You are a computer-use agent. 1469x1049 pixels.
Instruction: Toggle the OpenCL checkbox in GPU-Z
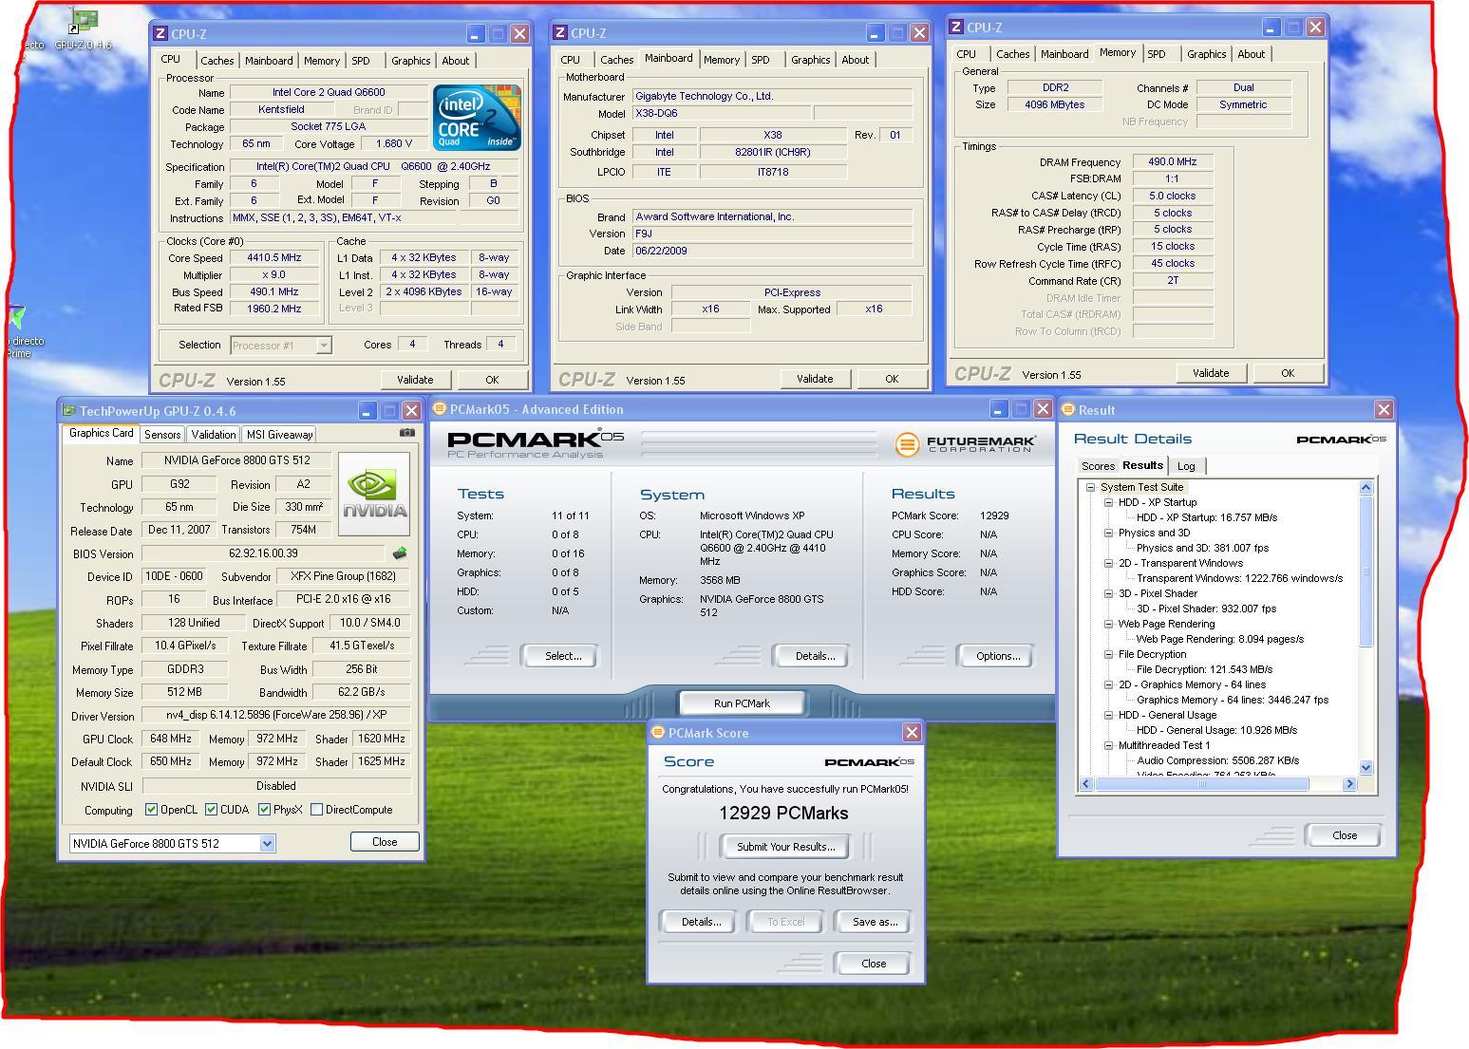pyautogui.click(x=151, y=810)
